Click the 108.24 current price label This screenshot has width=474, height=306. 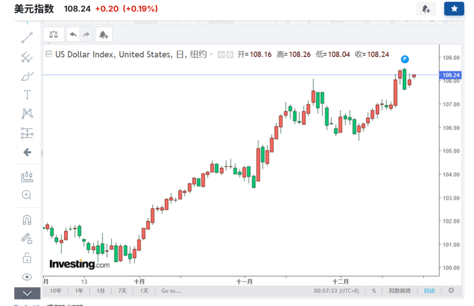pyautogui.click(x=450, y=75)
